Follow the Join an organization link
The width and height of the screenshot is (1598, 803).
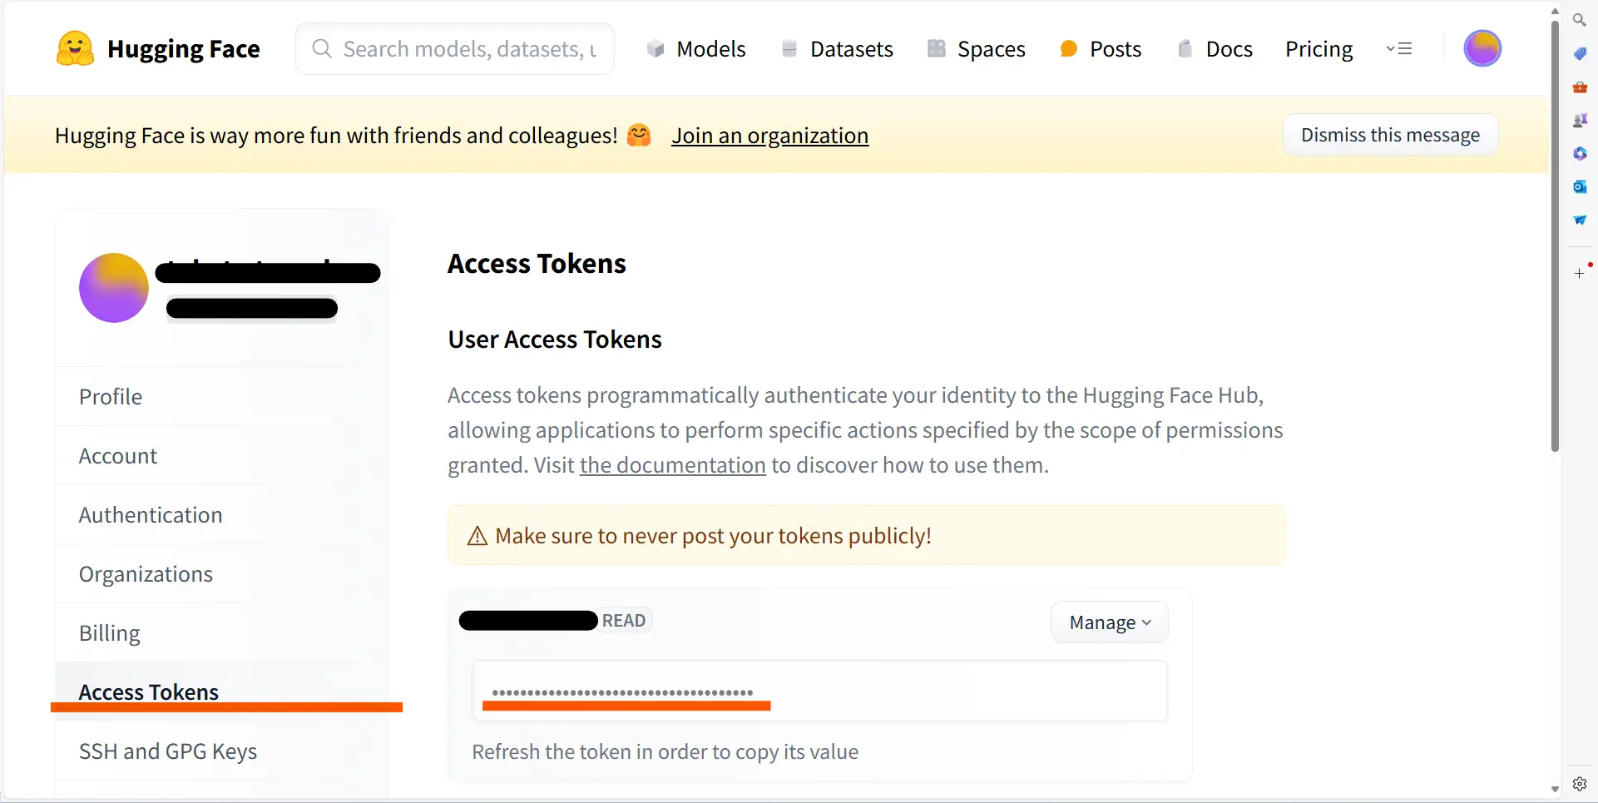(769, 136)
